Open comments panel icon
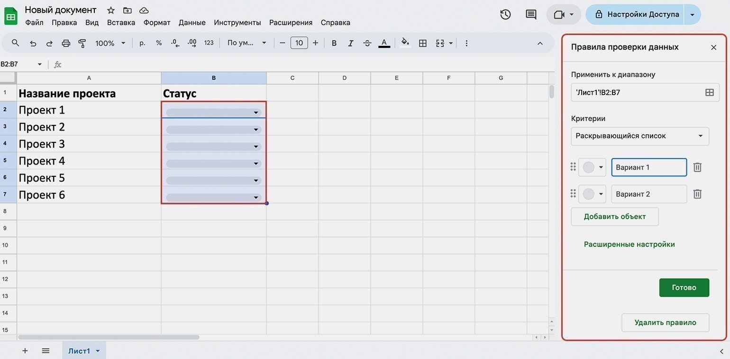Viewport: 730px width, 359px height. (x=531, y=15)
